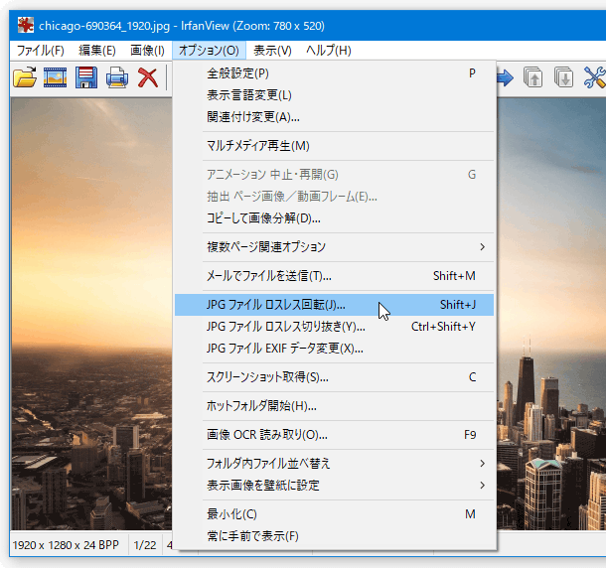Choose JPG ファイル ロスレス切り抜き(Y)... entry
Image resolution: width=606 pixels, height=568 pixels.
335,327
